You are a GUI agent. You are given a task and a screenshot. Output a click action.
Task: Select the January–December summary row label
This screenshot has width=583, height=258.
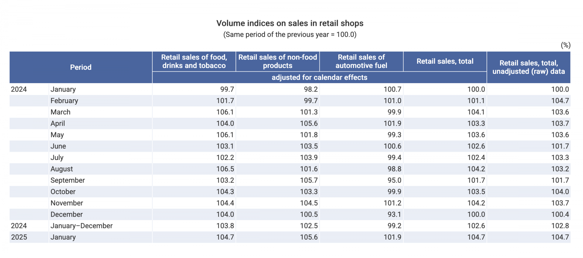[x=81, y=226]
